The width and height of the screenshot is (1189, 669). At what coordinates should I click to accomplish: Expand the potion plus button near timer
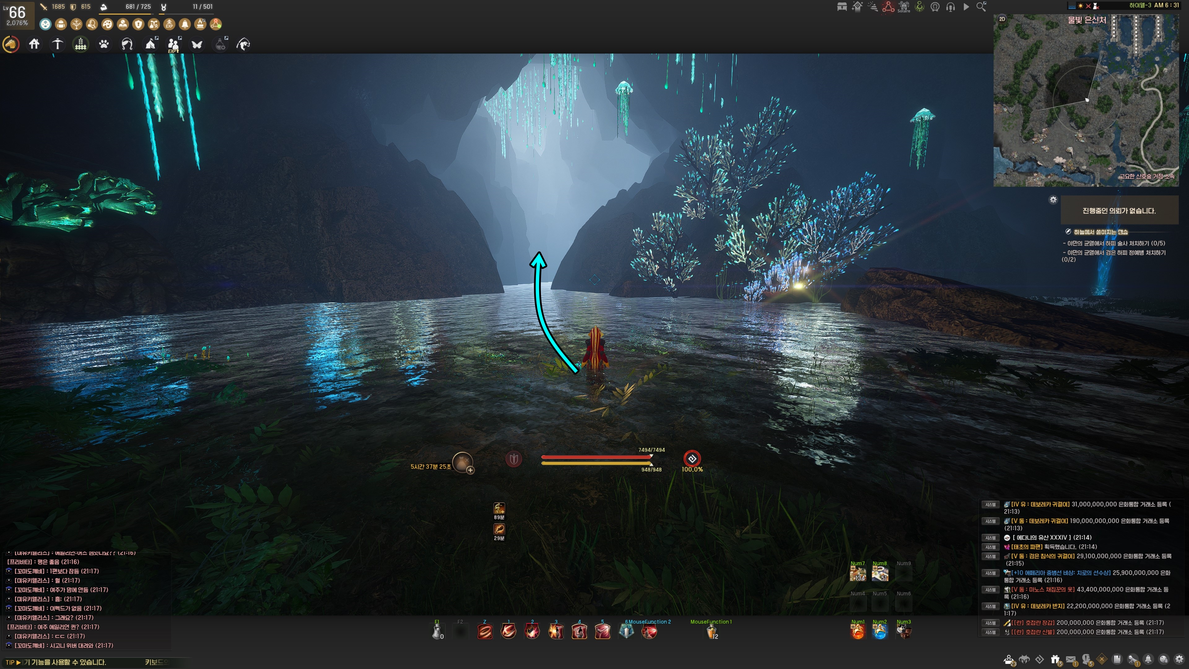pos(470,470)
